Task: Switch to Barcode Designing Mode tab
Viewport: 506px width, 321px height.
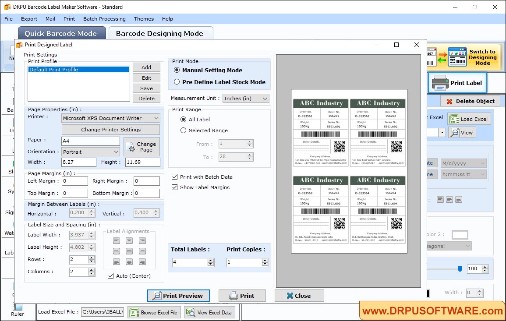Action: click(161, 33)
